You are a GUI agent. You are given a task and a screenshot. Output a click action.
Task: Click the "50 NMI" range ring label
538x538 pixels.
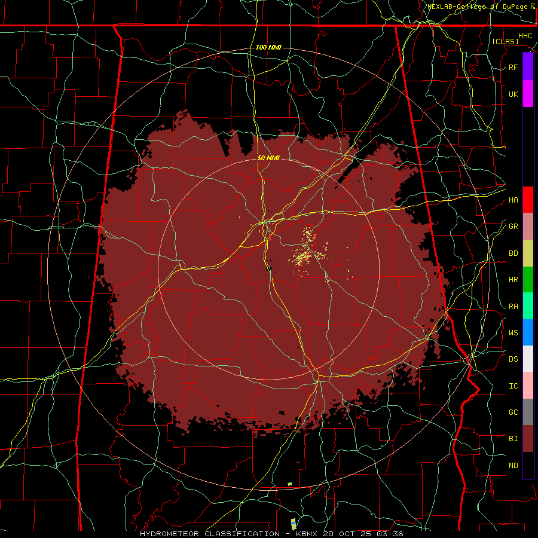pyautogui.click(x=268, y=158)
